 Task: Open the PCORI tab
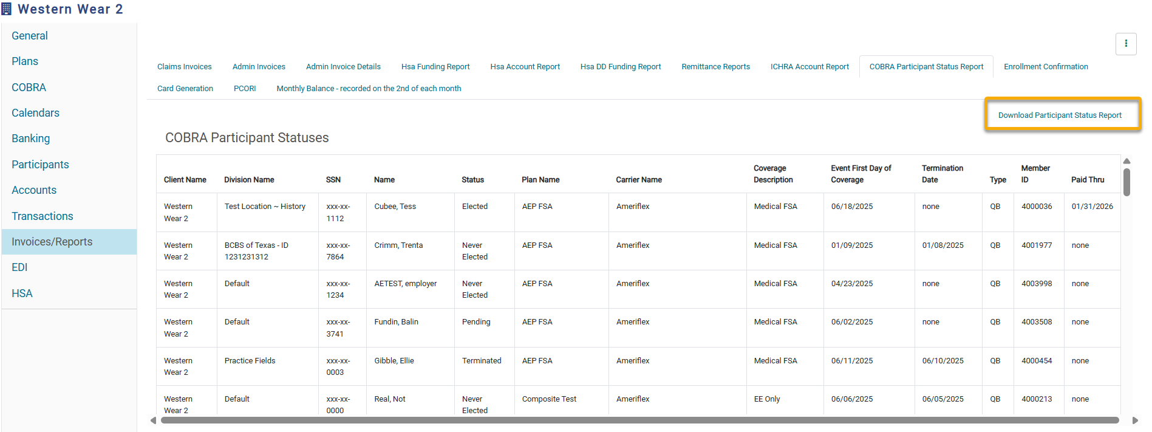245,89
